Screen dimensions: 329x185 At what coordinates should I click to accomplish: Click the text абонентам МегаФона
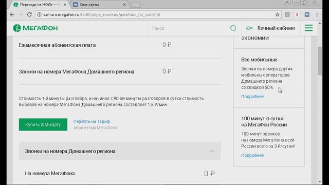coord(95,128)
